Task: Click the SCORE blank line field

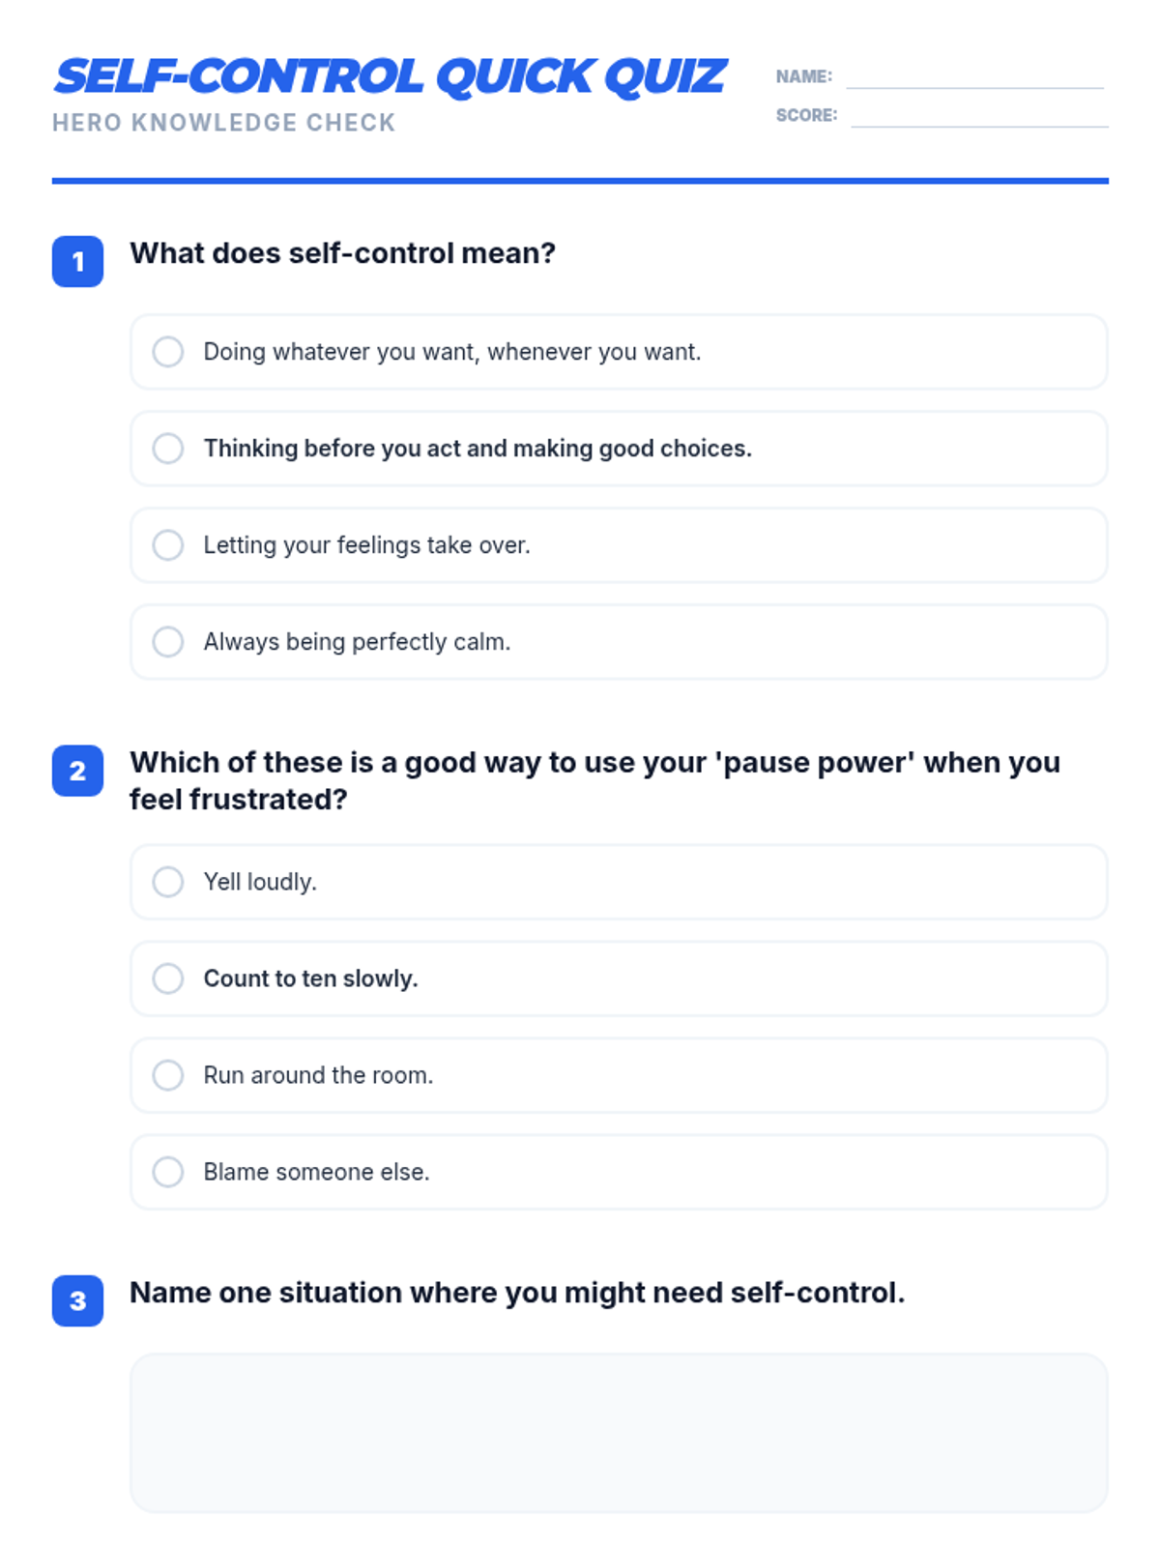Action: pyautogui.click(x=980, y=116)
